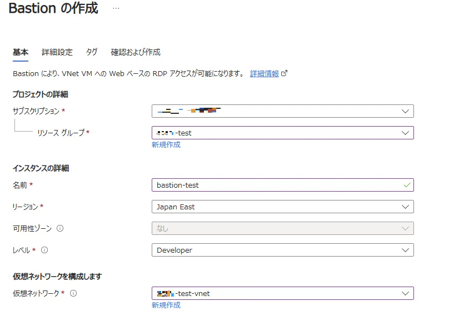Viewport: 449px width, 331px height.
Task: Click the Bastion の作成 page title
Action: click(x=53, y=8)
